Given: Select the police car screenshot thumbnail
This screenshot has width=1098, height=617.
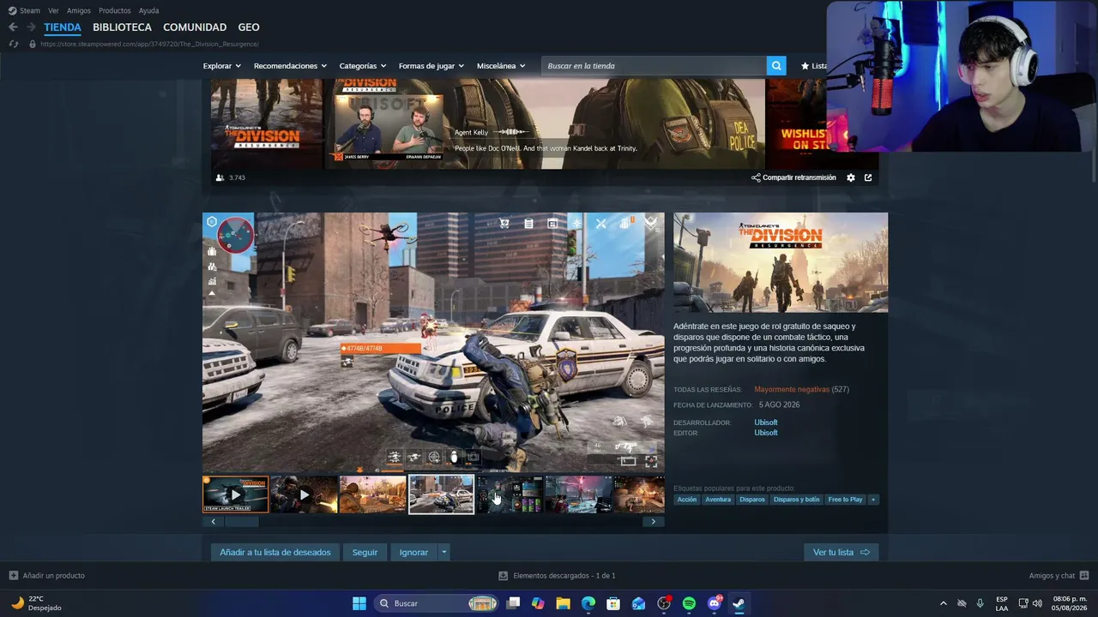Looking at the screenshot, I should coord(441,494).
